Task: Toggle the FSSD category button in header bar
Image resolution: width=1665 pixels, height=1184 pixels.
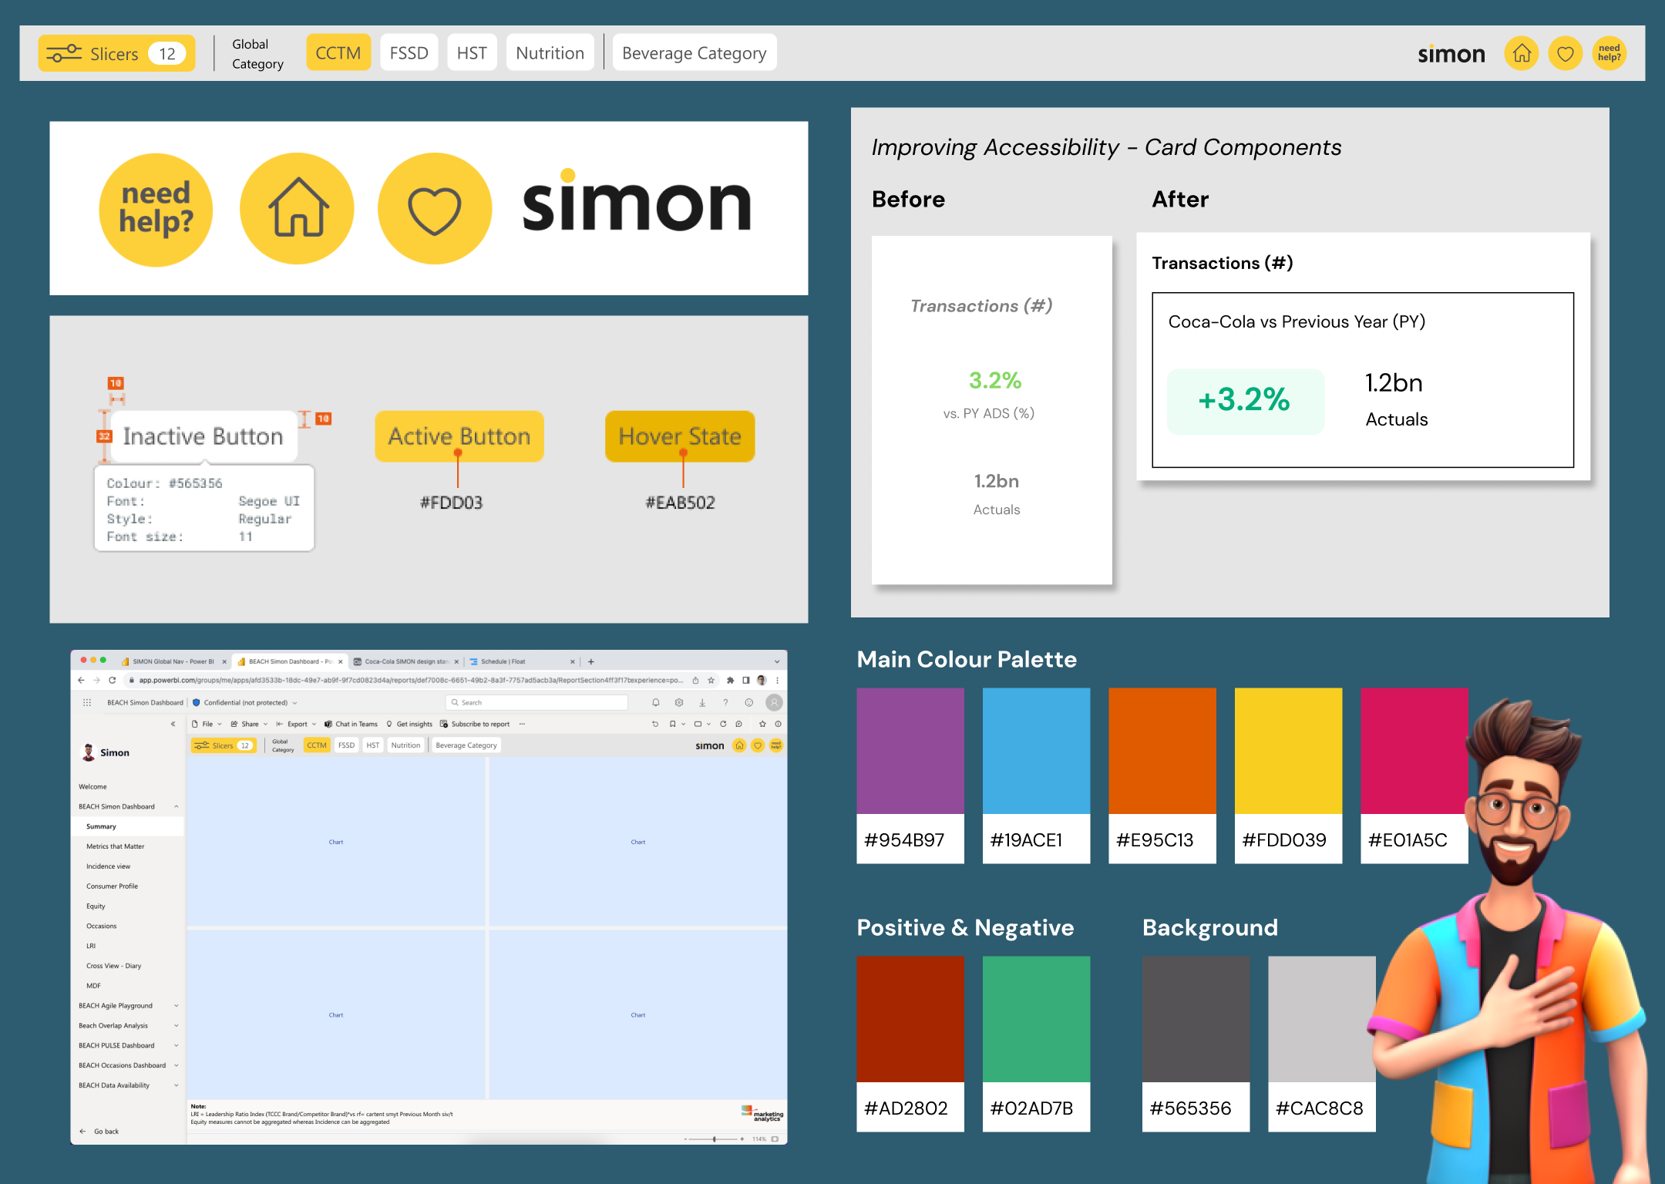Action: 409,53
